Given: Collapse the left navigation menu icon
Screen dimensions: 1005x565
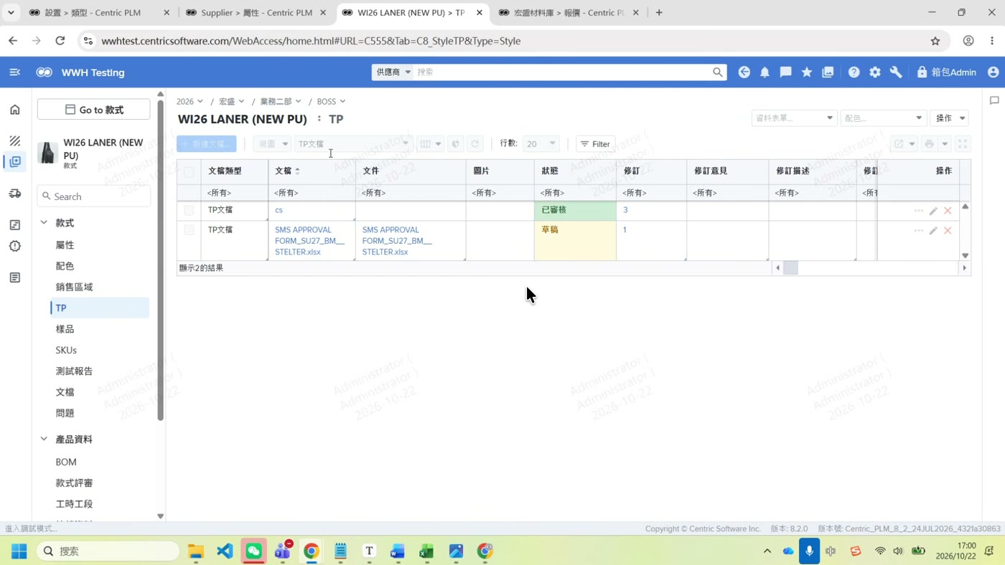Looking at the screenshot, I should (x=14, y=72).
